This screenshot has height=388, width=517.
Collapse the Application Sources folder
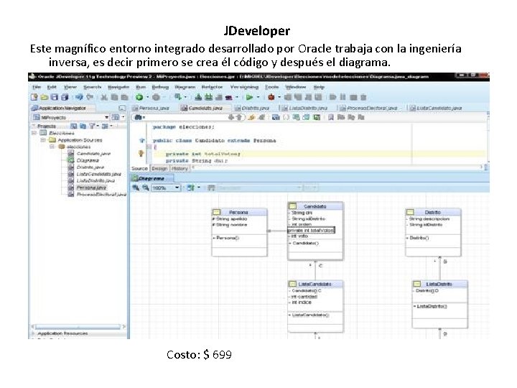(x=43, y=140)
